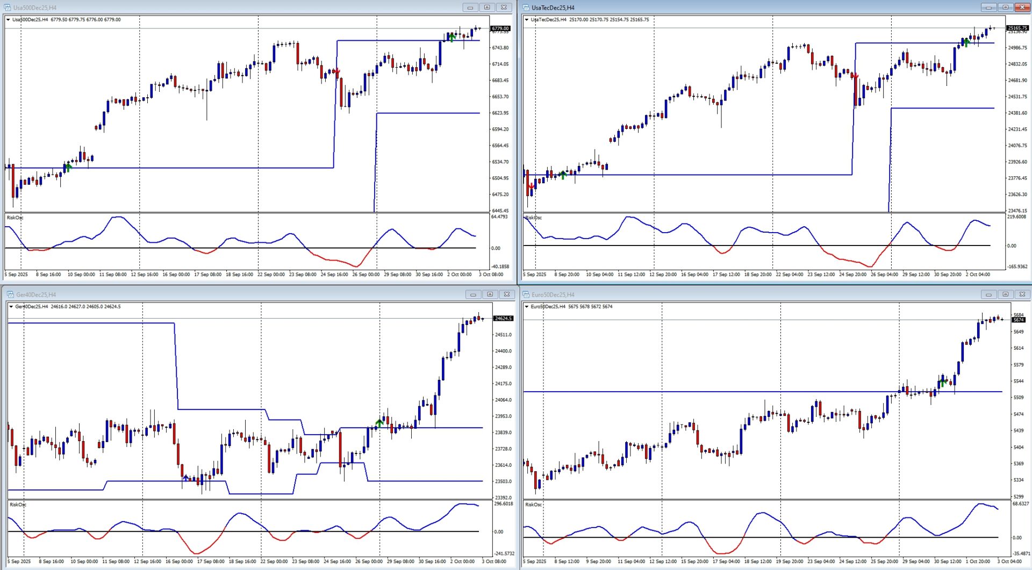Click the 24624.5 price label on Ger40
1032x570 pixels.
503,319
